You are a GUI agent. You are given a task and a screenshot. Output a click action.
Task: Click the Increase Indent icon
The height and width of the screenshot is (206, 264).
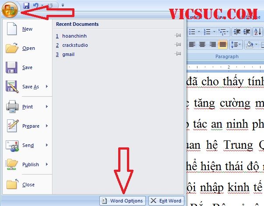[x=246, y=31]
